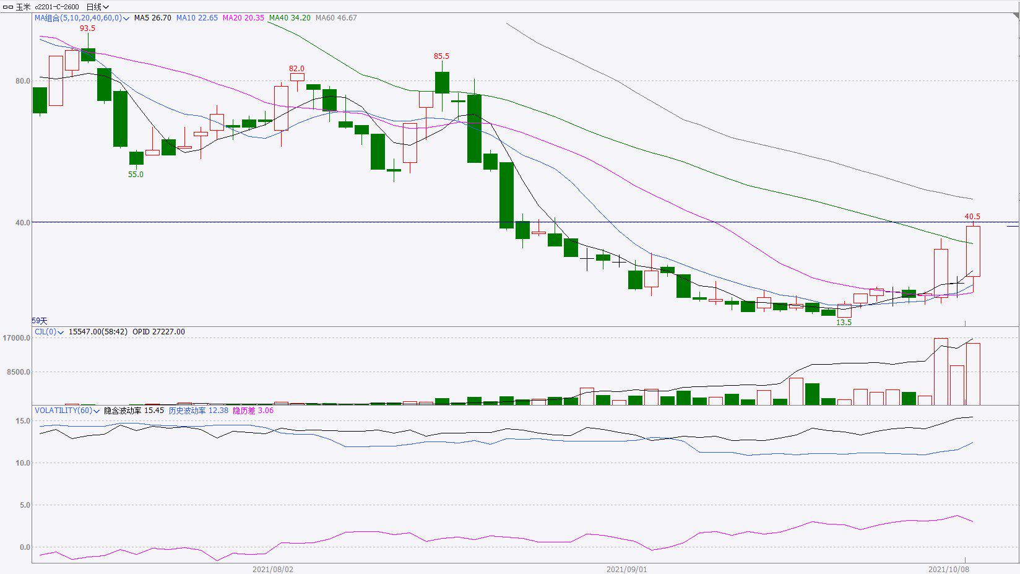This screenshot has width=1020, height=574.
Task: Click the 13.5 low price marker
Action: tap(844, 323)
